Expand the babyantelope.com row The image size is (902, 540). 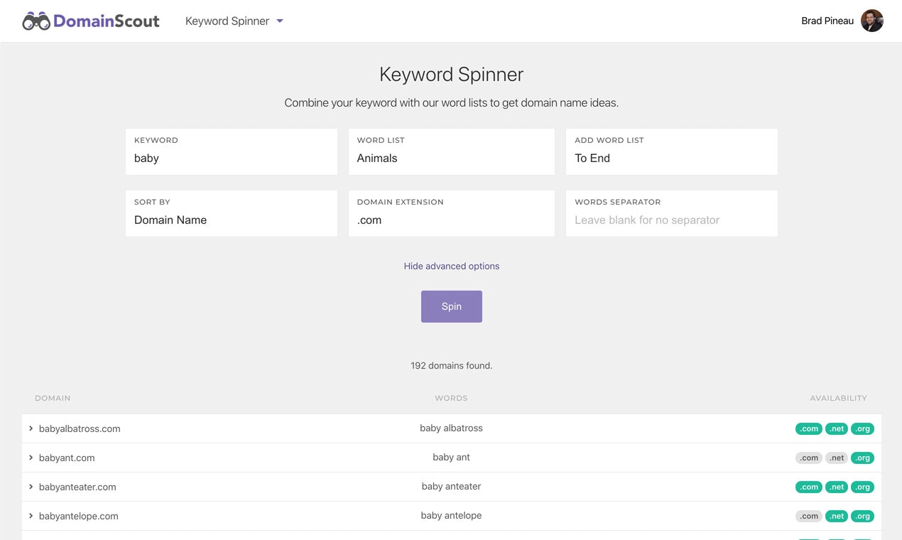pyautogui.click(x=30, y=516)
